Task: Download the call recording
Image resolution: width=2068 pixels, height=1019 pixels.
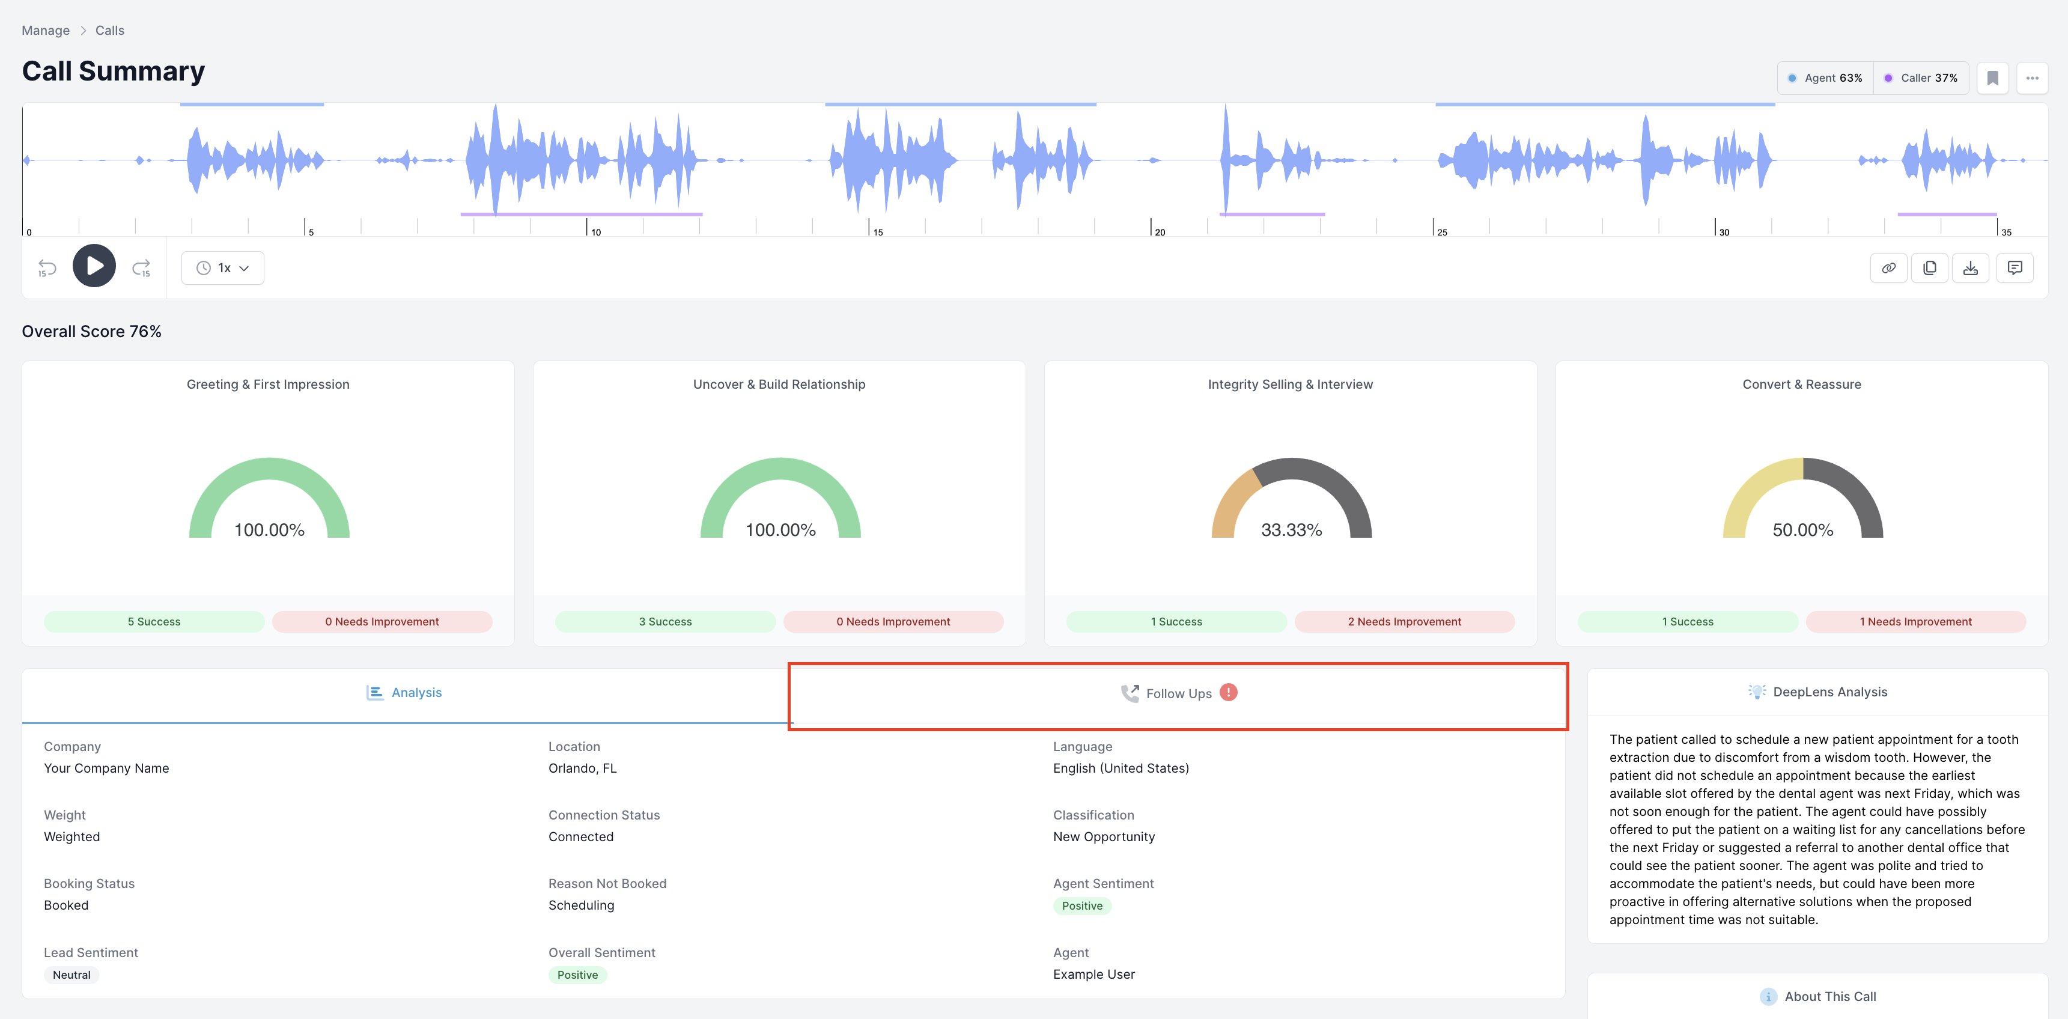Action: click(1970, 268)
